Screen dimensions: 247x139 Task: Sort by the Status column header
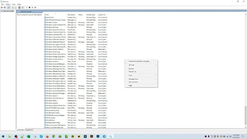tap(82, 15)
